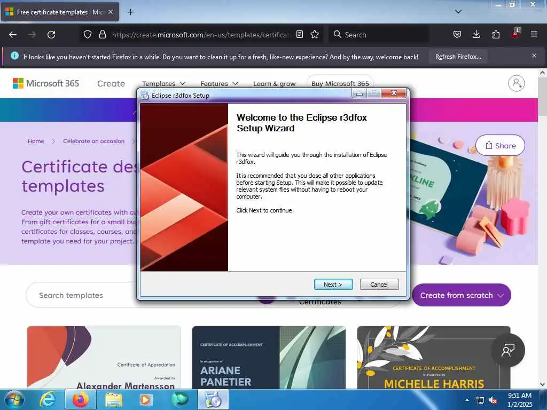Open the Create link in site header

[111, 84]
